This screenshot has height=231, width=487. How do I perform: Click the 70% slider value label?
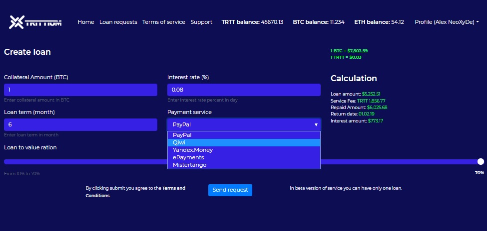[479, 173]
